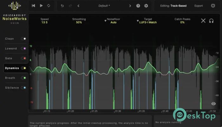This screenshot has height=127, width=222.
Task: Toggle the Lowend module switch
Action: [x=24, y=49]
